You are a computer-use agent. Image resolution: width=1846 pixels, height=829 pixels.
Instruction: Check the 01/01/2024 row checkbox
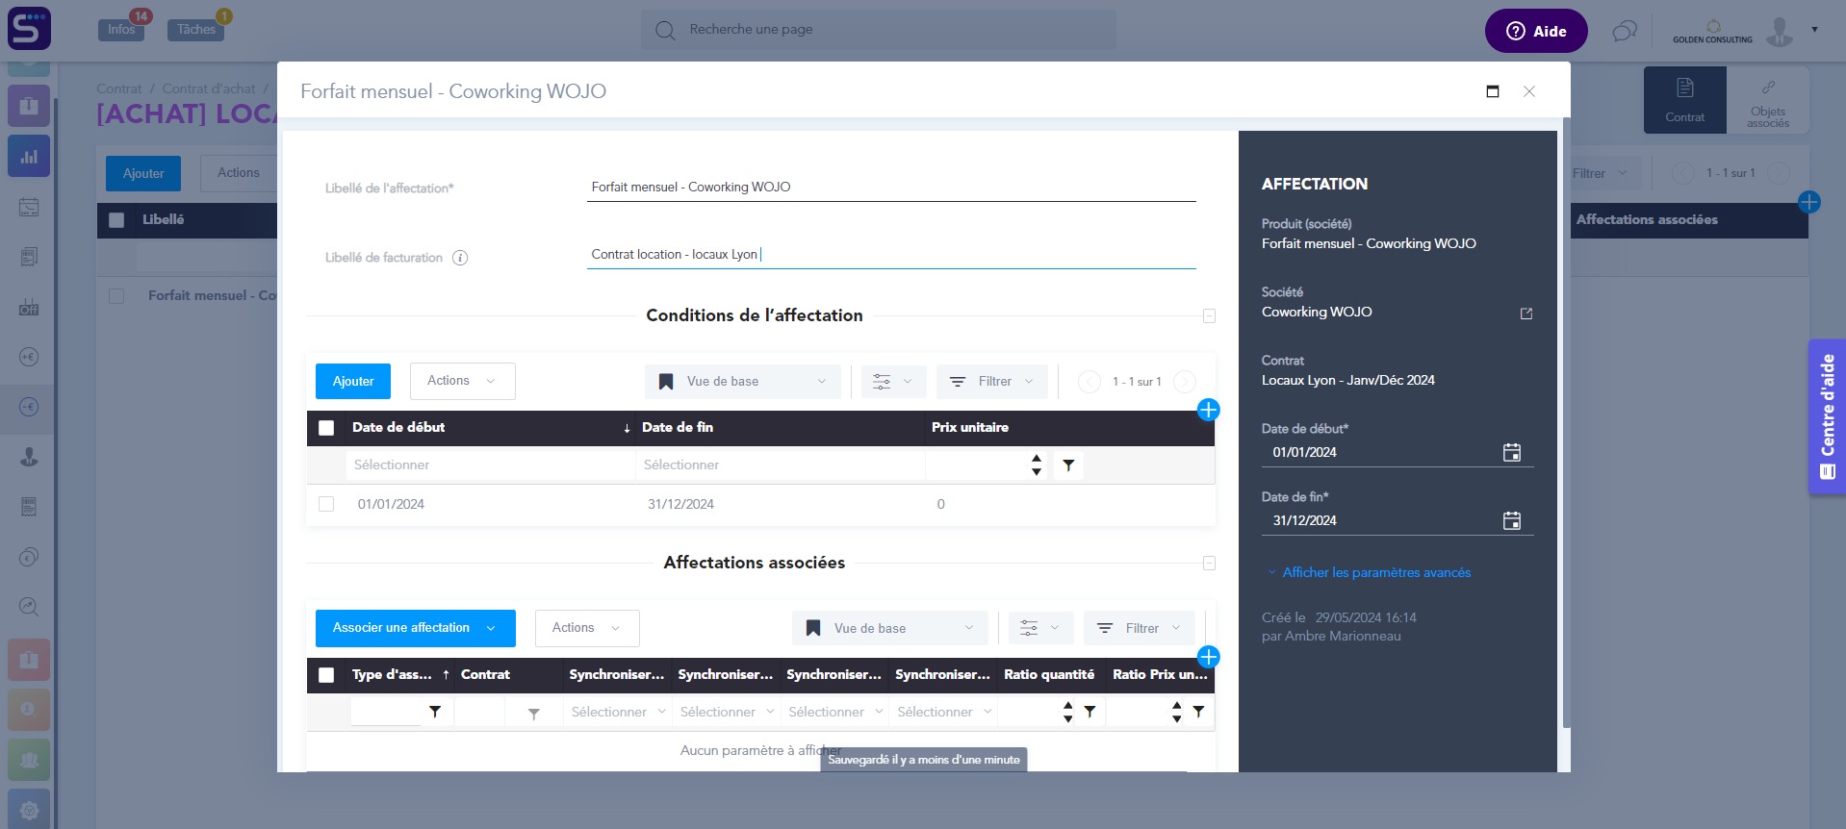(x=326, y=504)
